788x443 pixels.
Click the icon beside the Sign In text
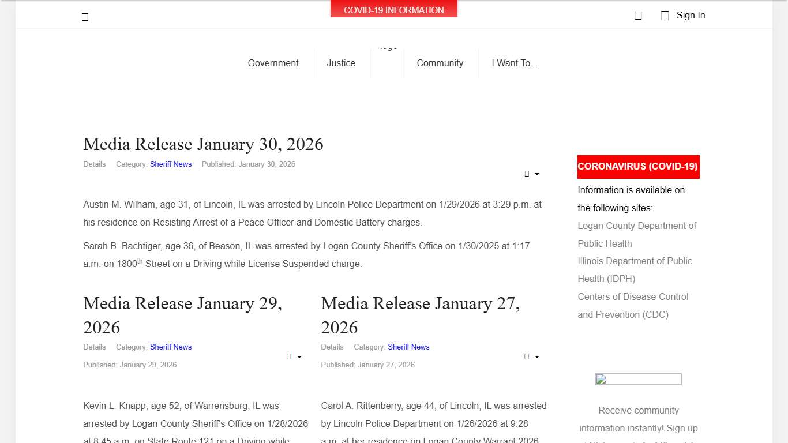(665, 16)
